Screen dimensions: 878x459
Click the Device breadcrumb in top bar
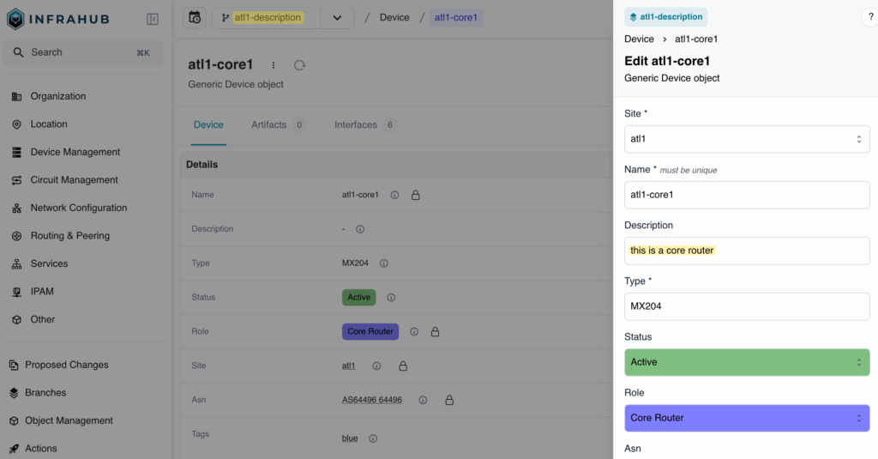click(x=394, y=17)
